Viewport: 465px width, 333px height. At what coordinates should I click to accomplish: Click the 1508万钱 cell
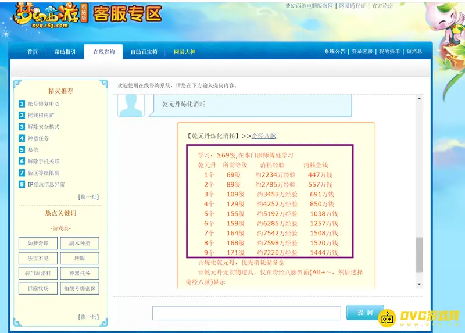click(x=324, y=234)
